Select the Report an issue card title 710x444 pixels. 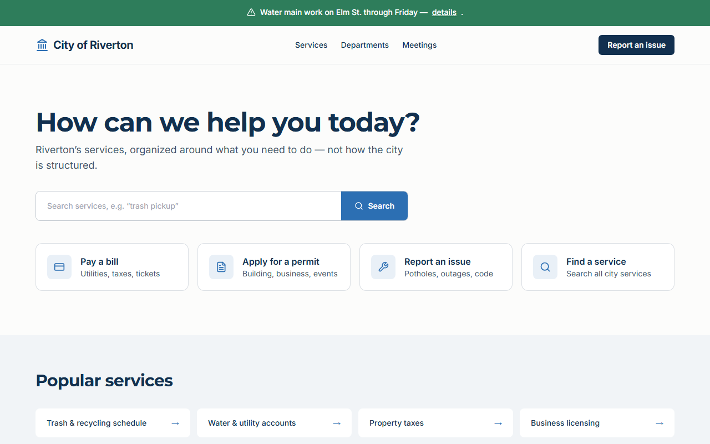pos(437,261)
